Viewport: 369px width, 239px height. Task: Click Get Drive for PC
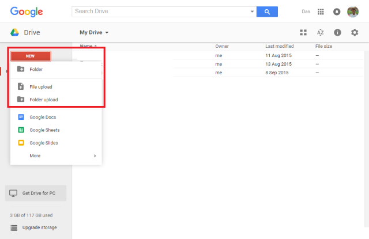36,193
